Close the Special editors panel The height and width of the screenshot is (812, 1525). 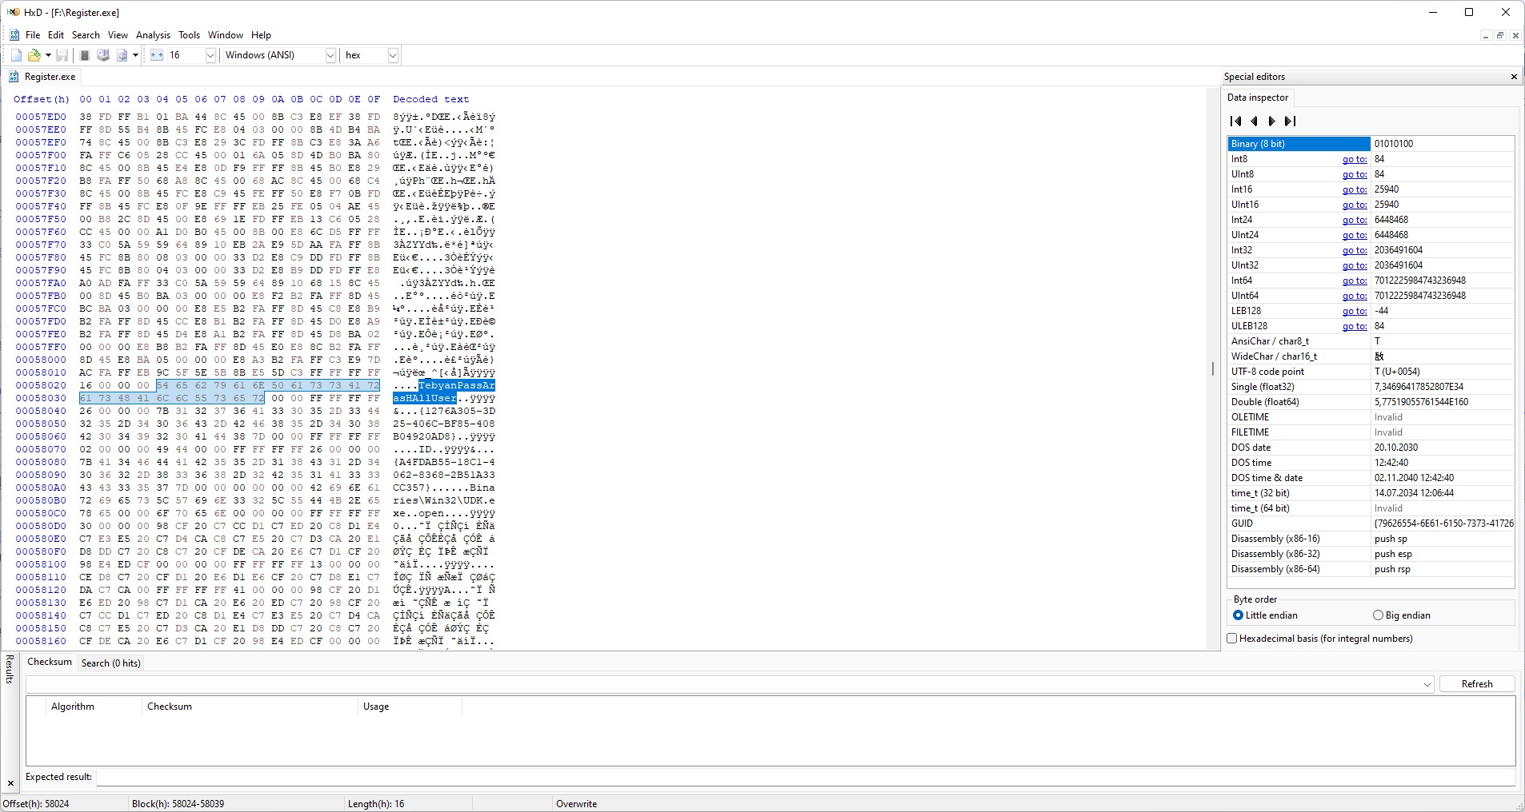1514,77
